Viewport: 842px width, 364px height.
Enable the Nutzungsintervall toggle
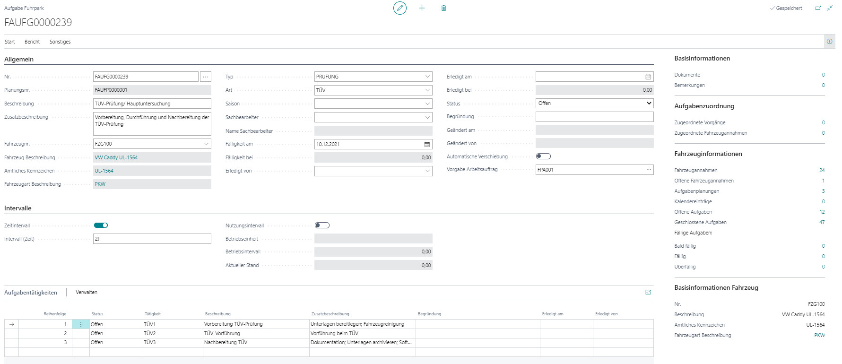tap(322, 225)
